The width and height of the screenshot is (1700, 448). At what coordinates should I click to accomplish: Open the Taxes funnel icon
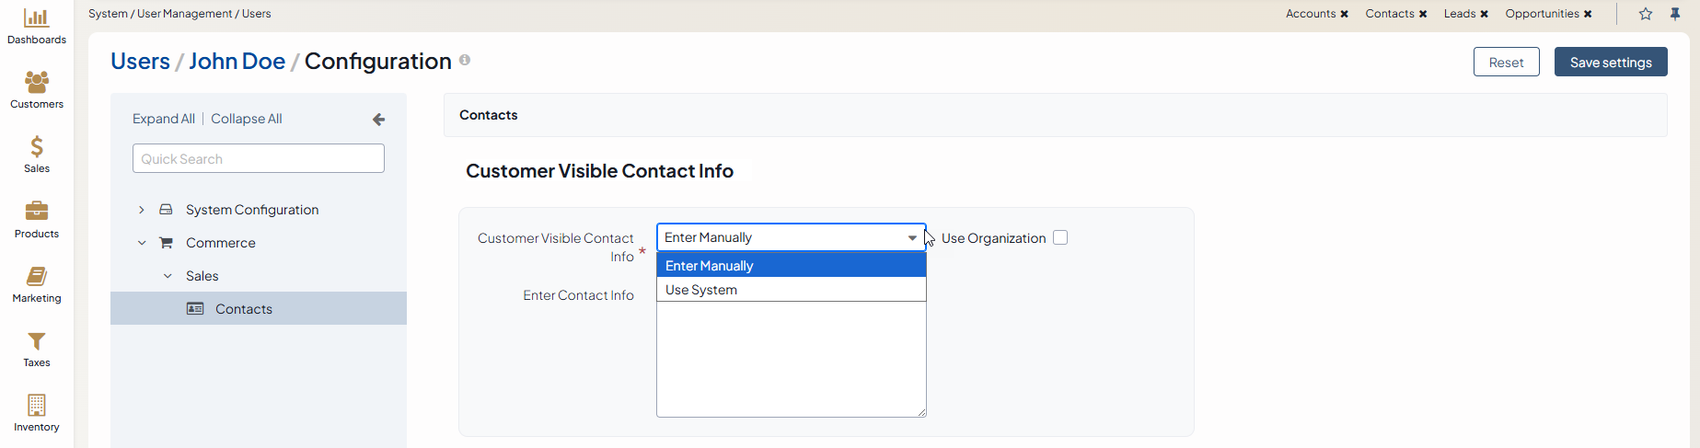coord(37,340)
